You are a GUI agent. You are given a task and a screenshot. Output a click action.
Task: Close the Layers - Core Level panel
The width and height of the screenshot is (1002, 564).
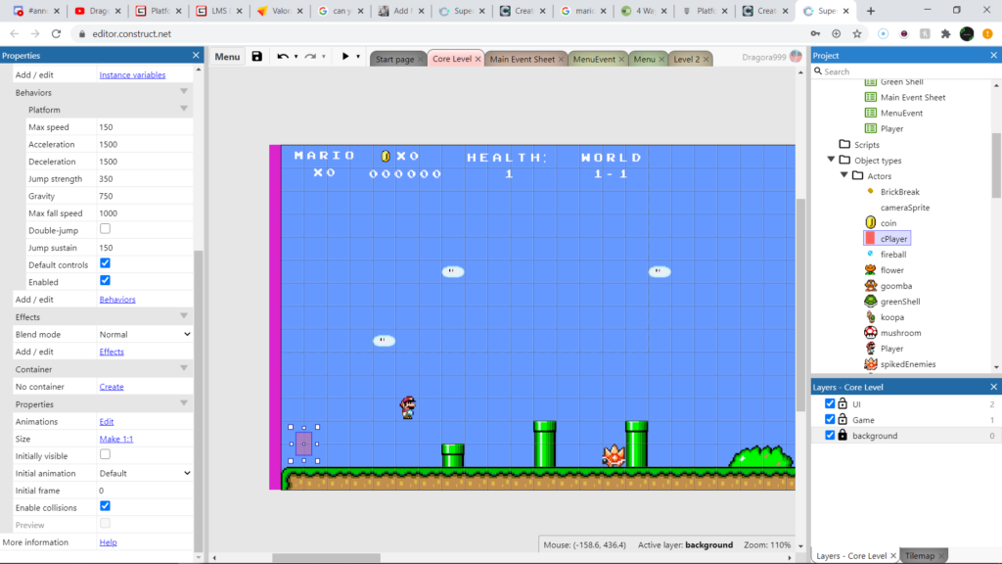pos(994,387)
